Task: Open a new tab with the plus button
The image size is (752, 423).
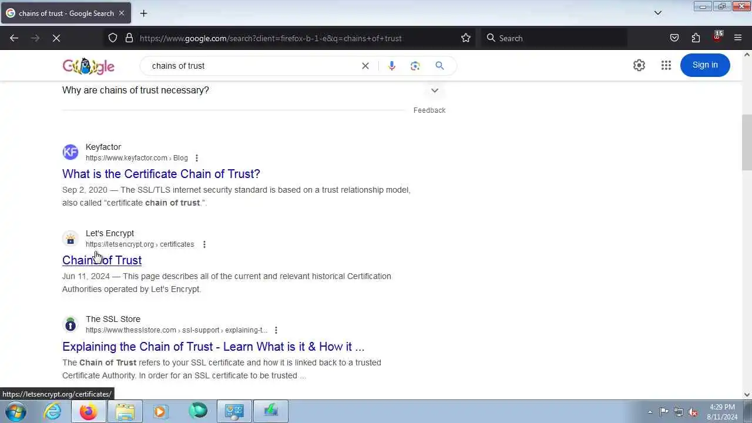Action: (x=143, y=13)
